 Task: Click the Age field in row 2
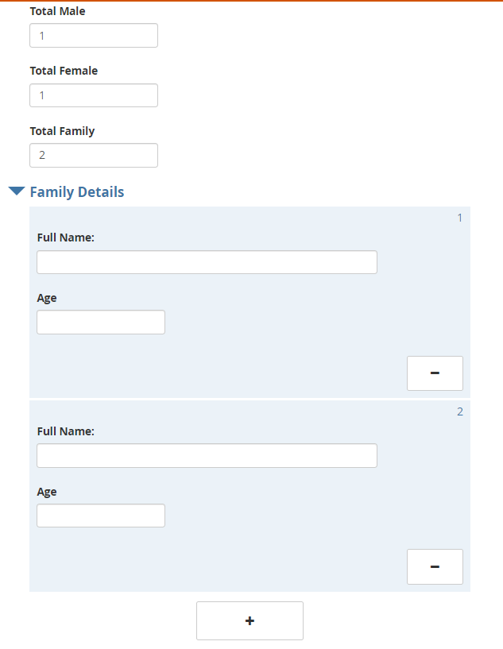[101, 516]
